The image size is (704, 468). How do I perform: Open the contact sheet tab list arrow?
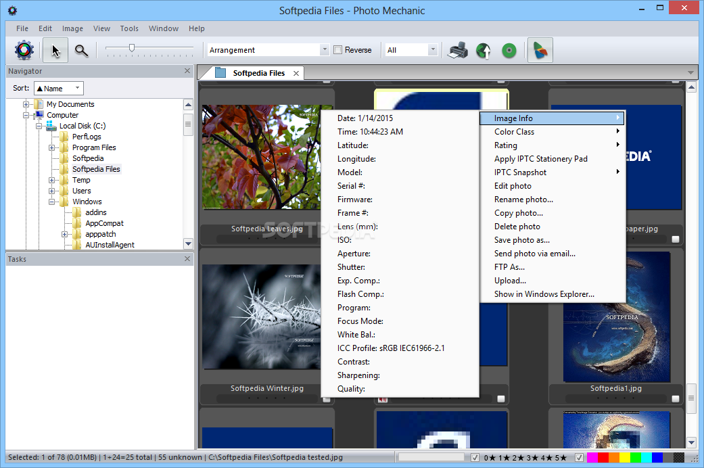tap(690, 73)
